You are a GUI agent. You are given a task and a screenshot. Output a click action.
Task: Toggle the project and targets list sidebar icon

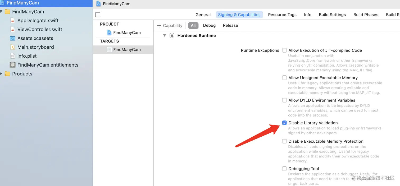click(x=98, y=15)
